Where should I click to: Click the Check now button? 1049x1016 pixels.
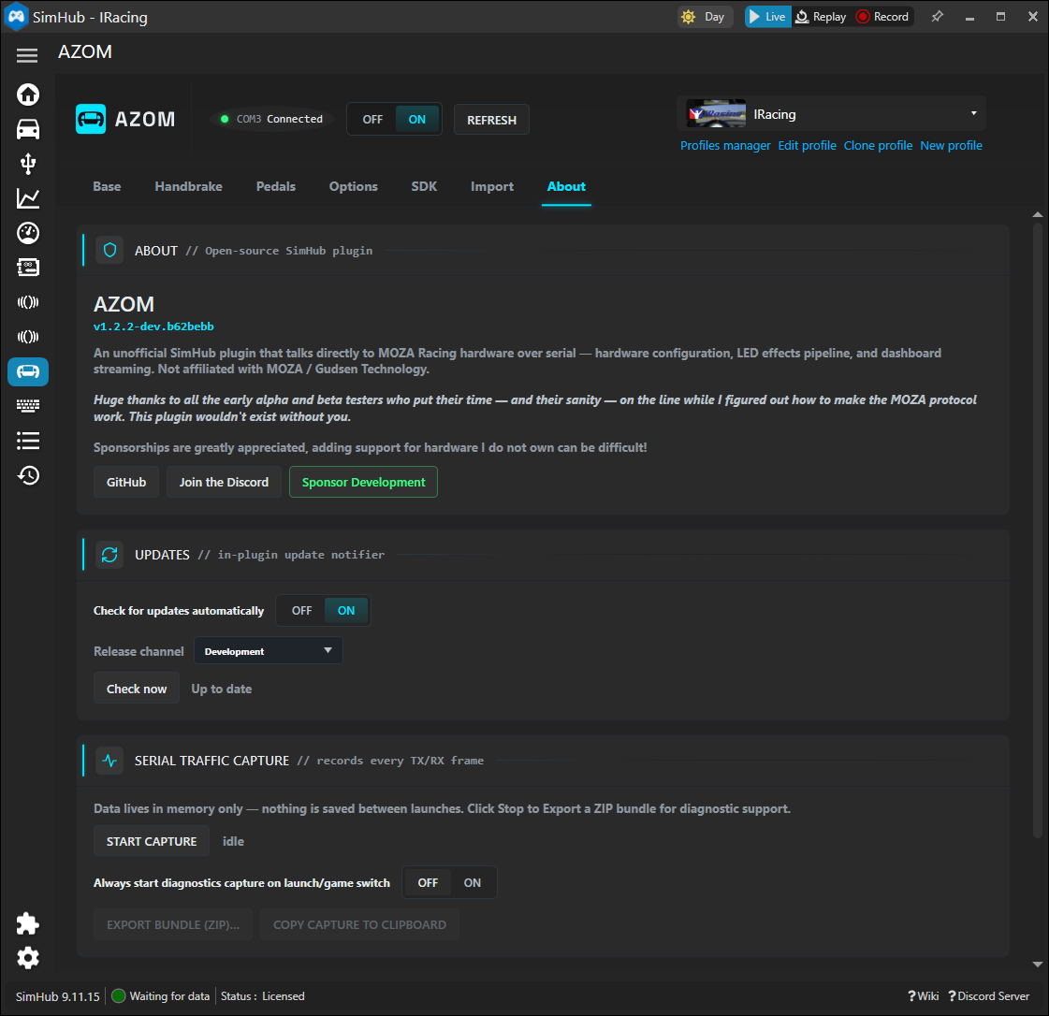coord(137,689)
